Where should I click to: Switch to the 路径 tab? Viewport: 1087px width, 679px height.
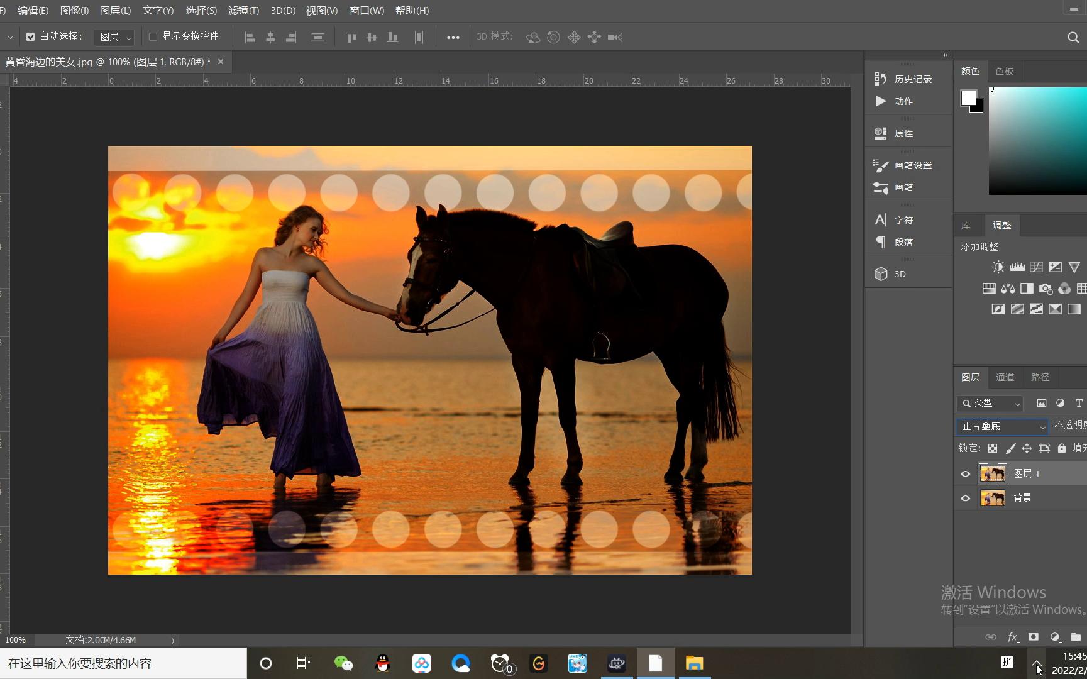click(x=1040, y=377)
